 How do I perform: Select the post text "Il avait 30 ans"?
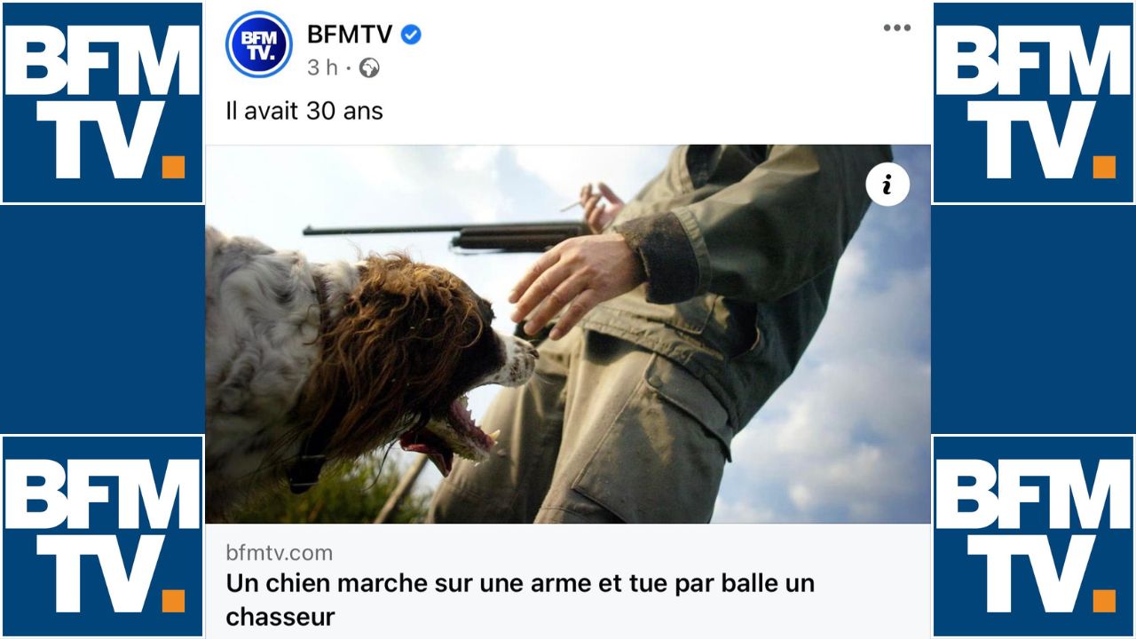pos(304,112)
